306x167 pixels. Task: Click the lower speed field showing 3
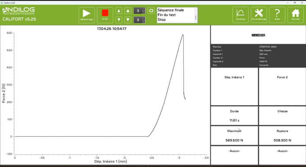[x=138, y=20]
